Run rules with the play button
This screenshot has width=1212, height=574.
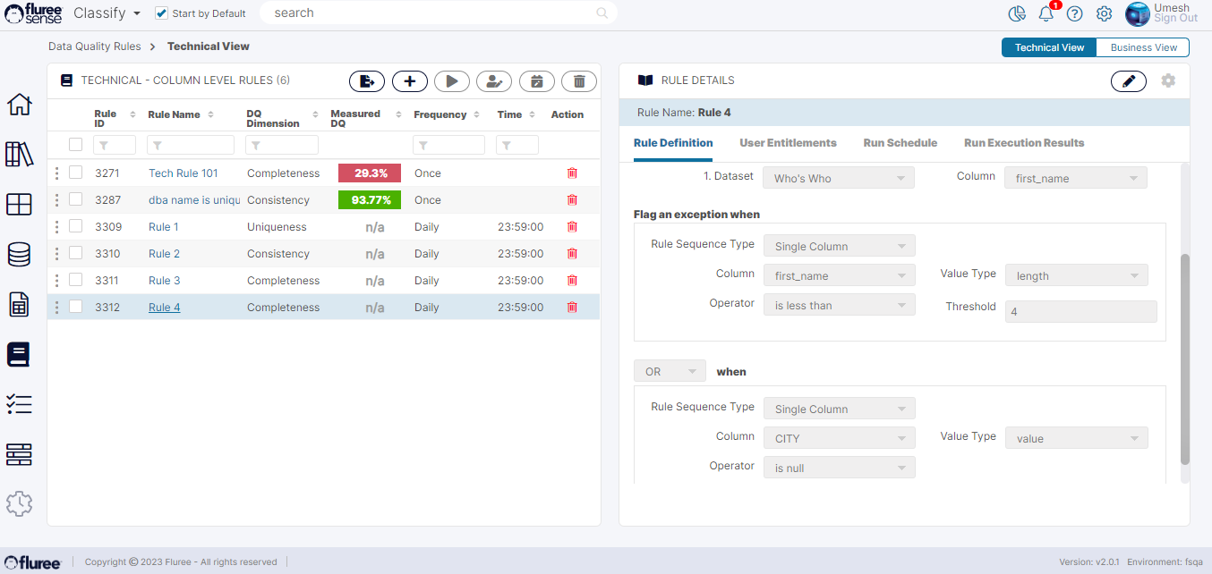[x=452, y=81]
